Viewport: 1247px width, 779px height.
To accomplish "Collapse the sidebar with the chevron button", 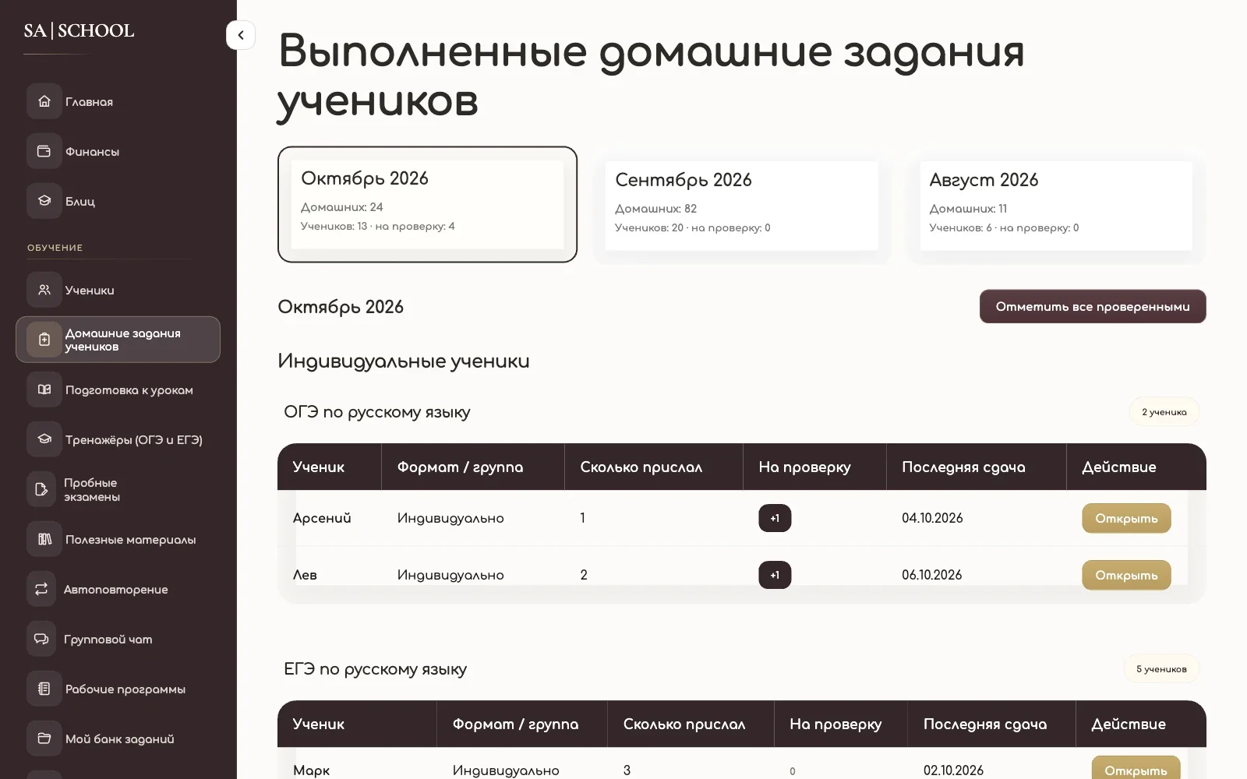I will click(x=241, y=35).
